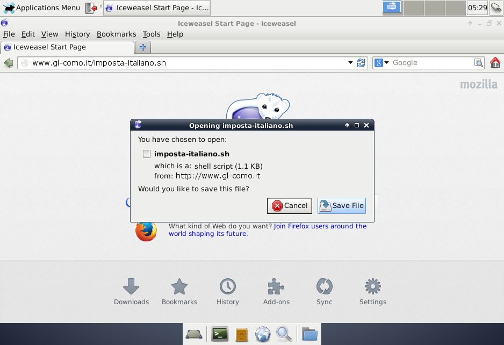Viewport: 504px width, 345px height.
Task: Open the Edit menu
Action: 28,34
